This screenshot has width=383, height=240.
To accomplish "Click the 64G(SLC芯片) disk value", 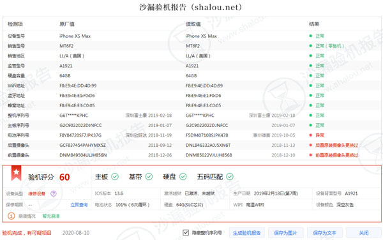I will pos(190,205).
